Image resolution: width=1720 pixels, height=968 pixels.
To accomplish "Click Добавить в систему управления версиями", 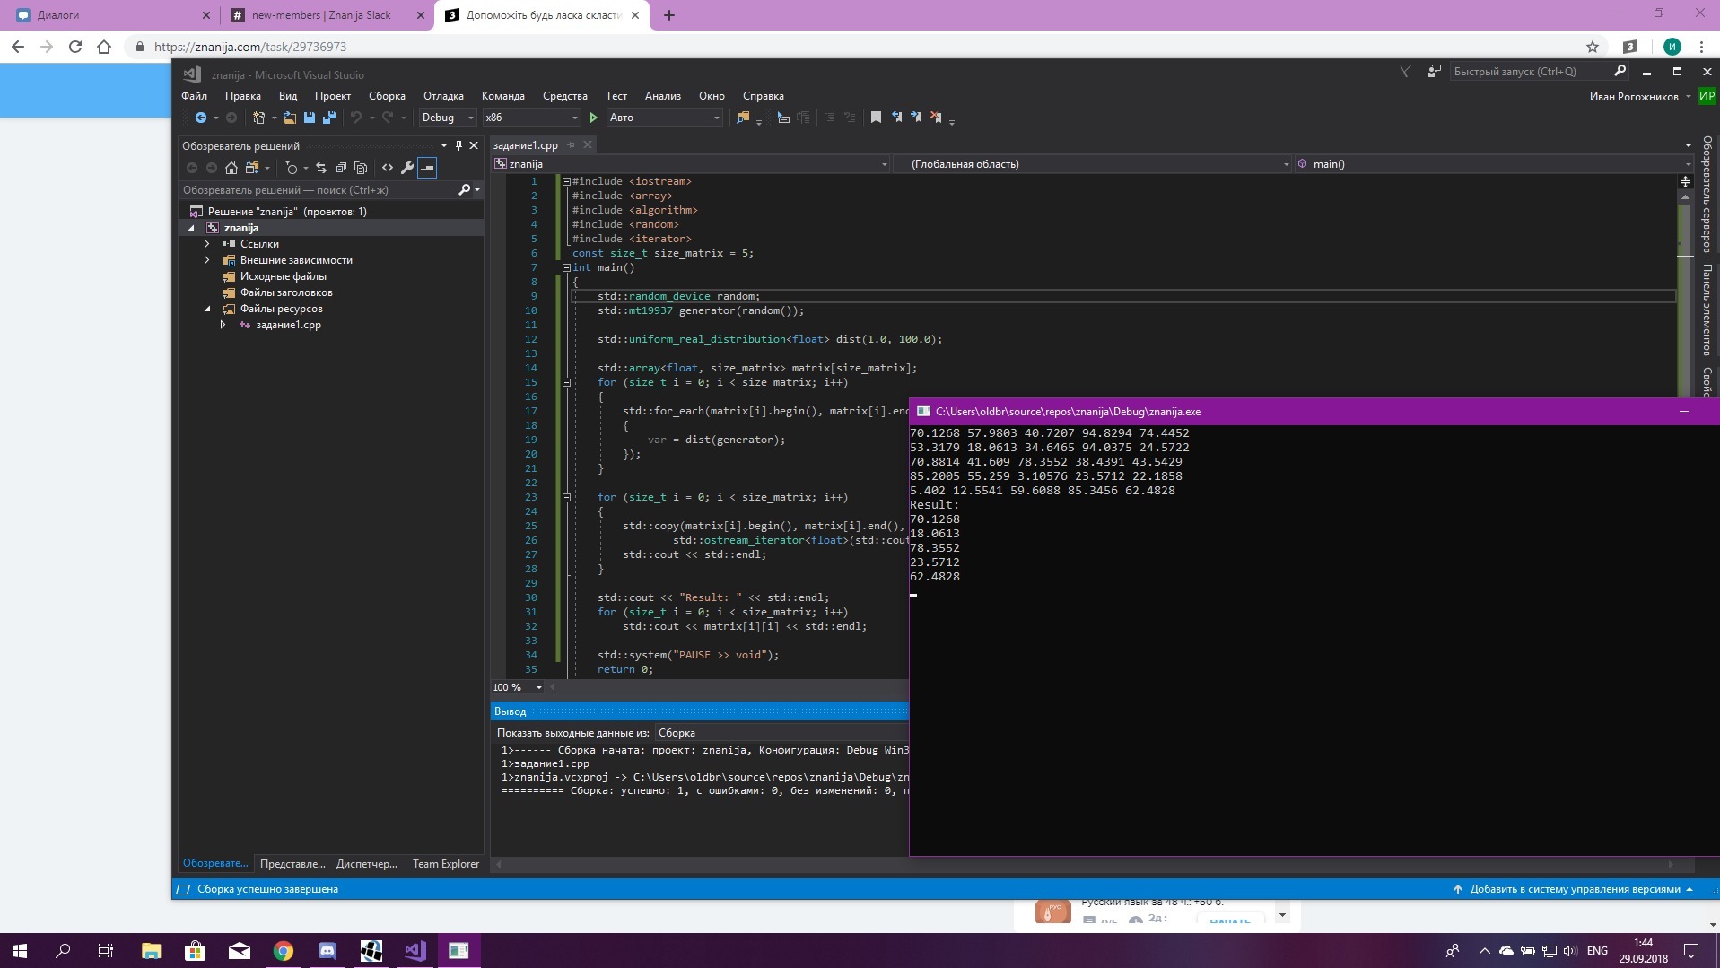I will coord(1574,889).
